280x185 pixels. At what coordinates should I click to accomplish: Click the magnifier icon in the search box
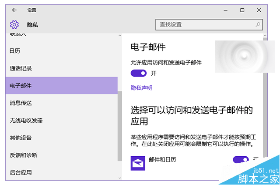point(258,25)
